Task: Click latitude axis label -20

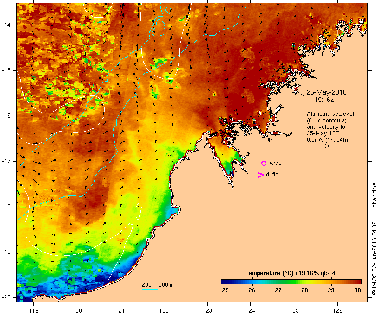Action: pyautogui.click(x=6, y=297)
